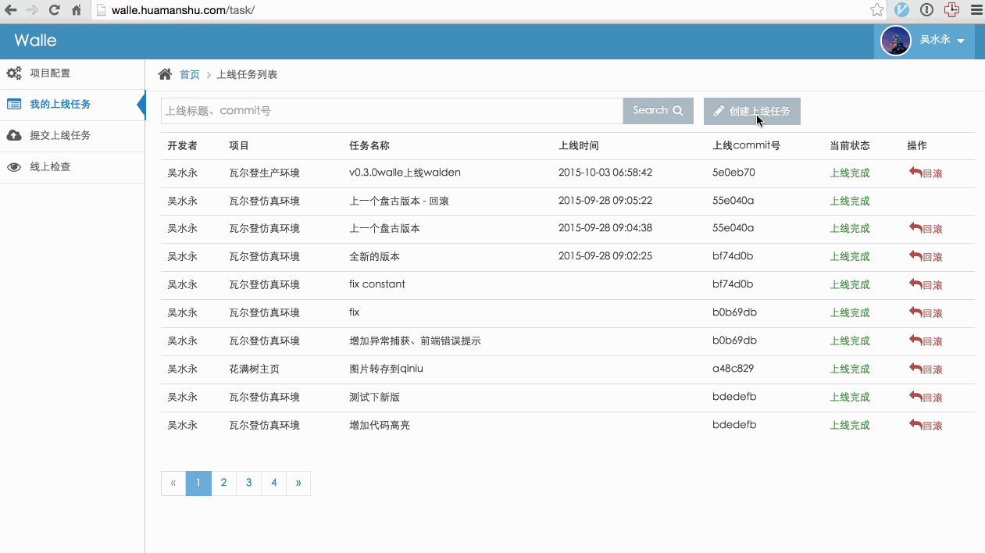
Task: Go to page 3 in pagination
Action: [248, 483]
